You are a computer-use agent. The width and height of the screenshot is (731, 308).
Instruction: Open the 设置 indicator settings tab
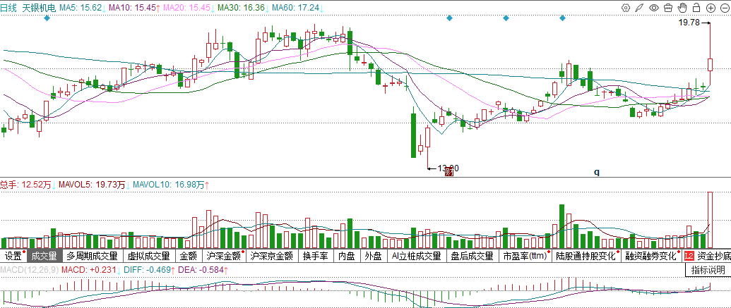(x=13, y=257)
